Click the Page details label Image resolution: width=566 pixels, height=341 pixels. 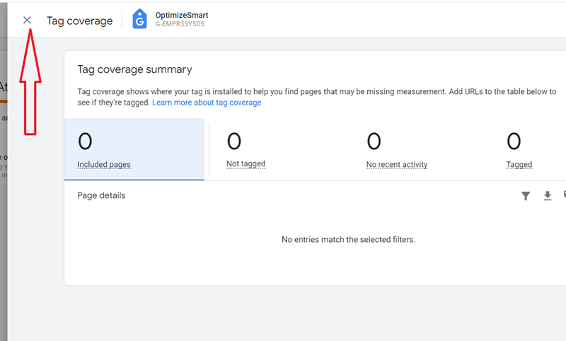(101, 195)
